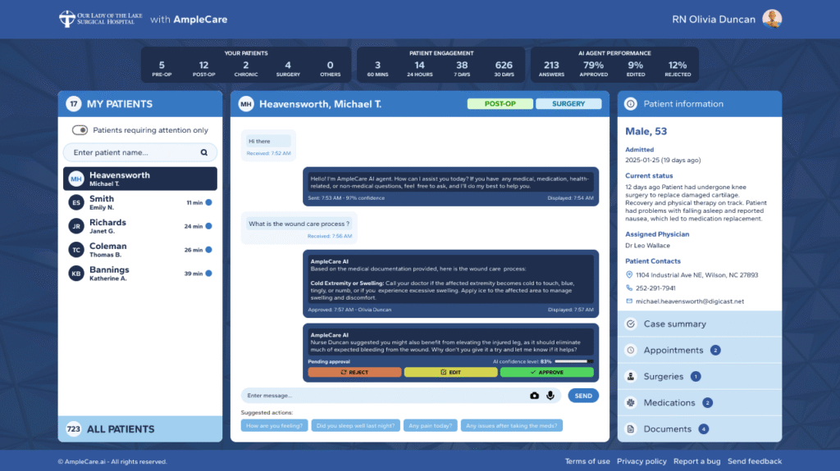Choose 'How are you feeling?' suggested action
The width and height of the screenshot is (840, 471).
(274, 425)
